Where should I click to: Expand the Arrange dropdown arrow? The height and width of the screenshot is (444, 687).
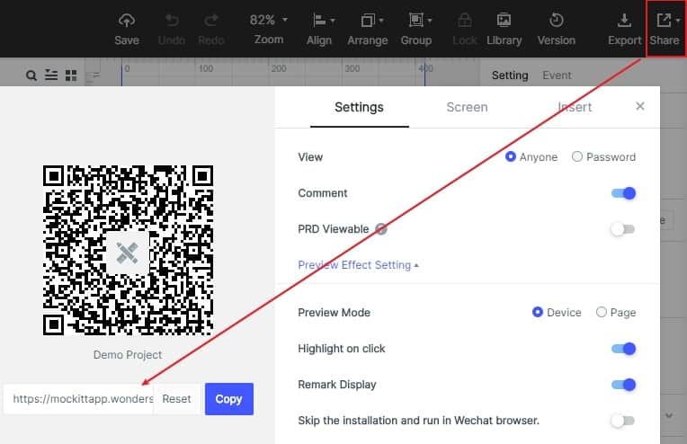click(381, 20)
